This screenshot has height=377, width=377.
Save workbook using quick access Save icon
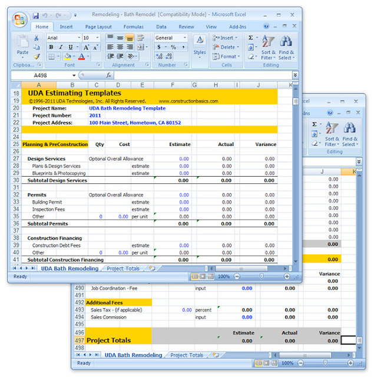(x=35, y=16)
